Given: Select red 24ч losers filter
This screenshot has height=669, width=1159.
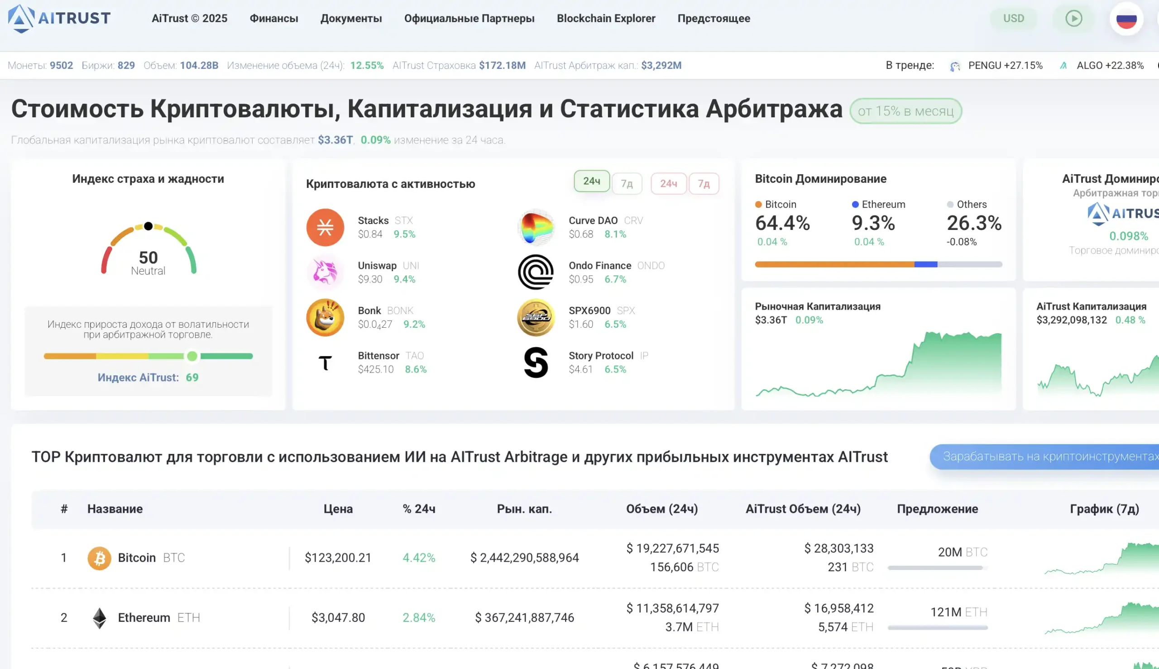Looking at the screenshot, I should (x=669, y=184).
